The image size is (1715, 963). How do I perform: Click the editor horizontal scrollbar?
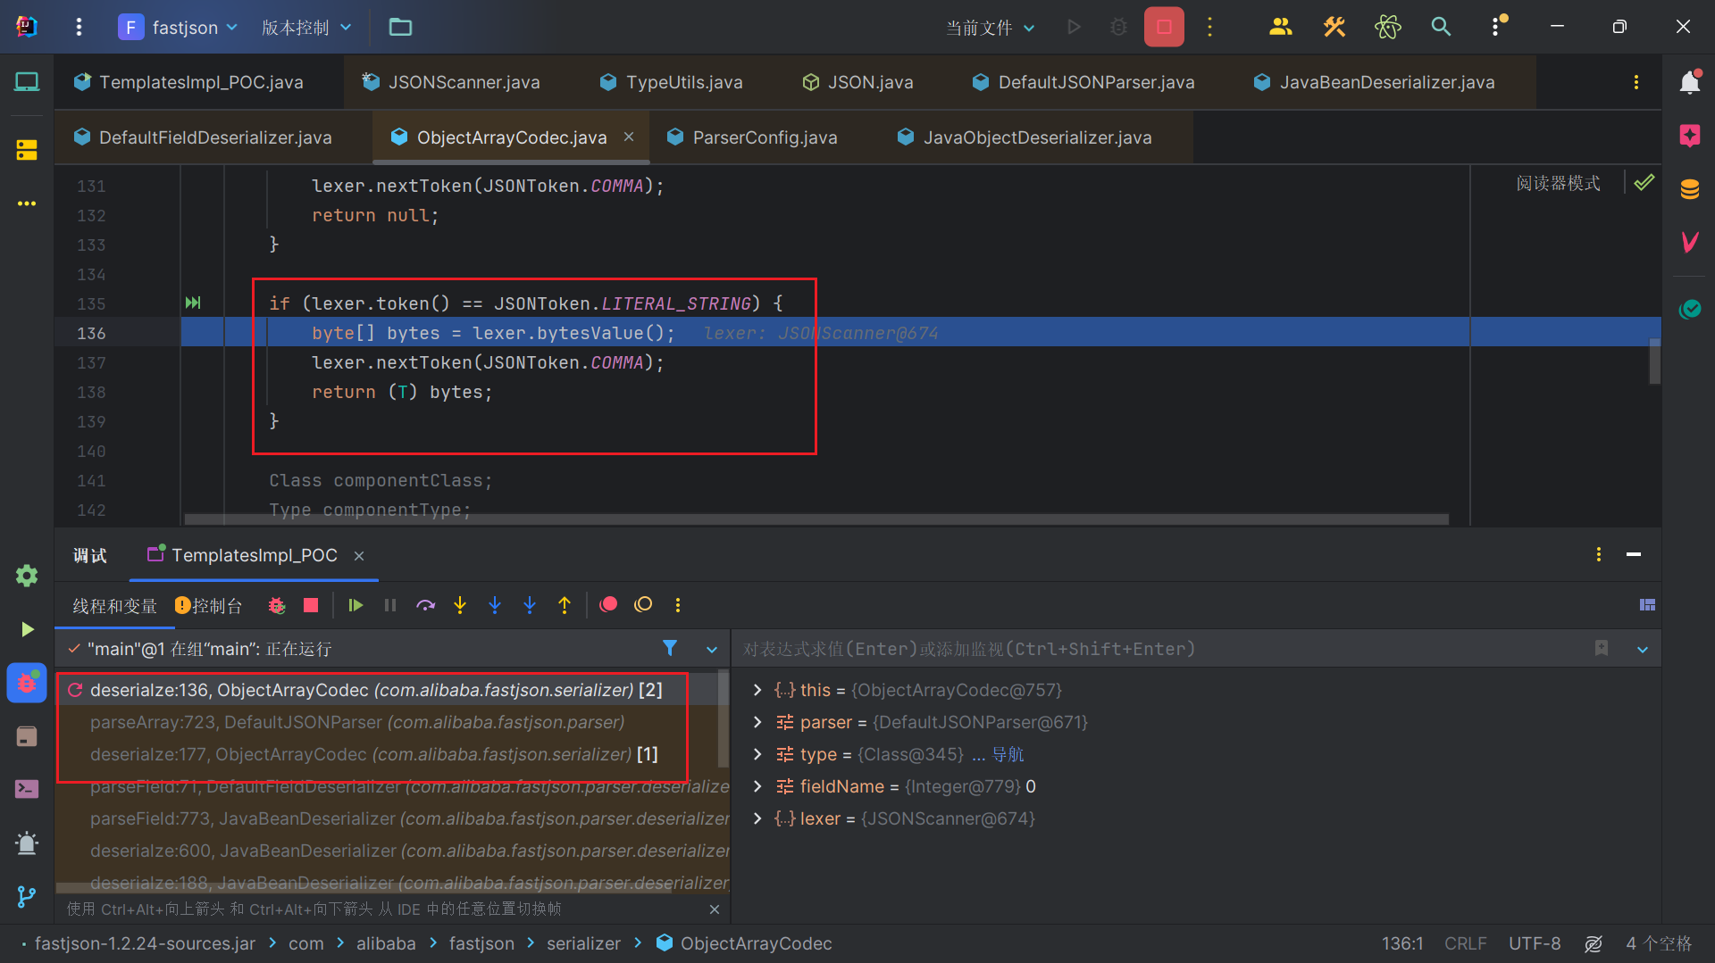pyautogui.click(x=816, y=519)
